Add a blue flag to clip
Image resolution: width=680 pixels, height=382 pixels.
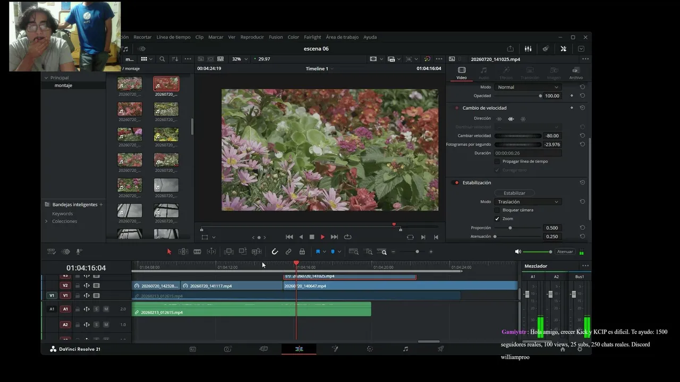coord(318,251)
